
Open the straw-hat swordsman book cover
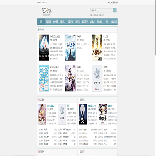coord(70,78)
